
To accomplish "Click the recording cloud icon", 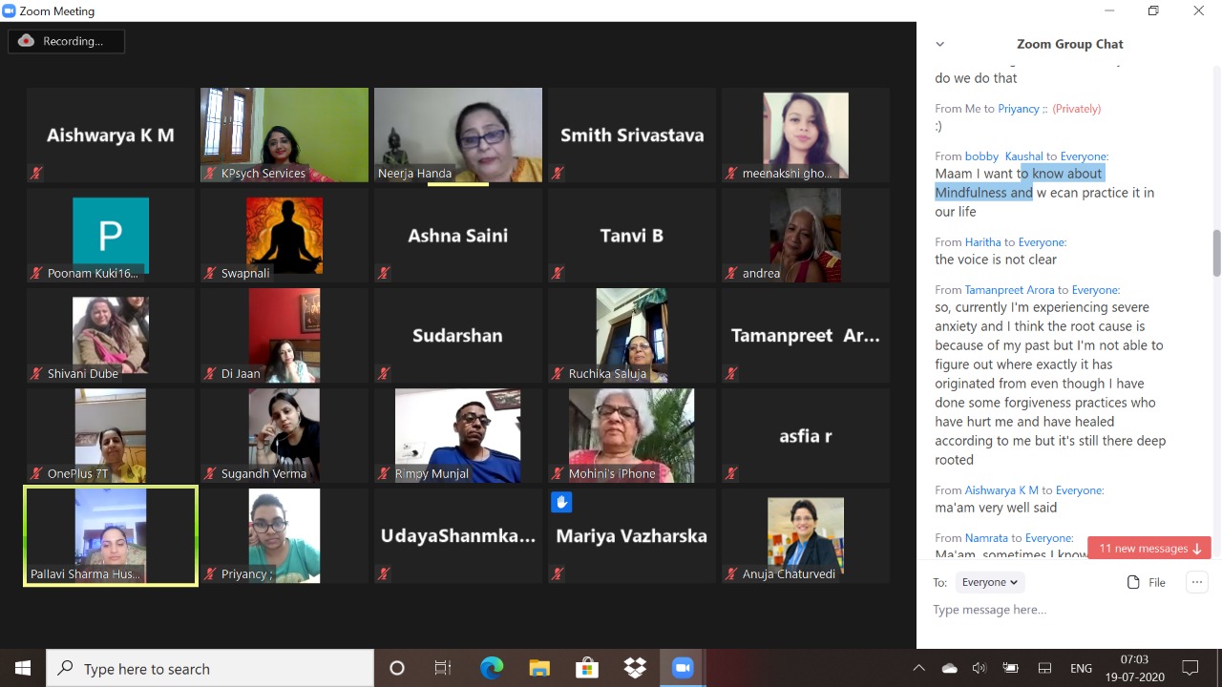I will (x=27, y=41).
